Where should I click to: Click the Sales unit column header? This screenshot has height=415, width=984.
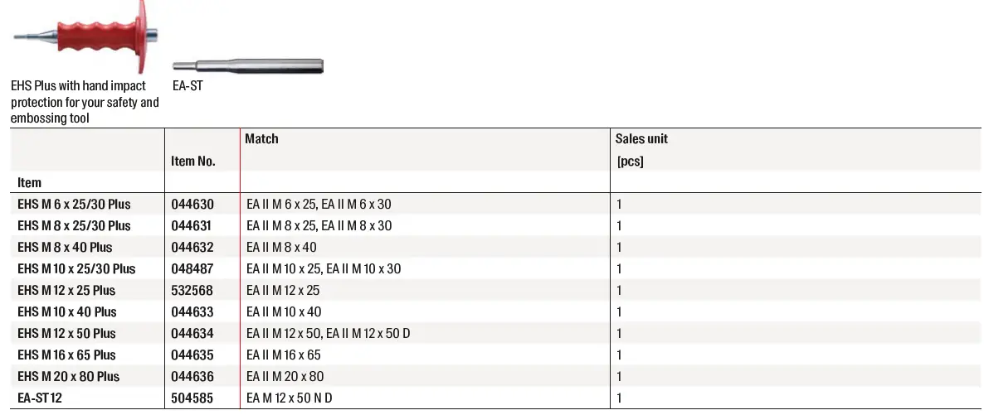point(641,139)
